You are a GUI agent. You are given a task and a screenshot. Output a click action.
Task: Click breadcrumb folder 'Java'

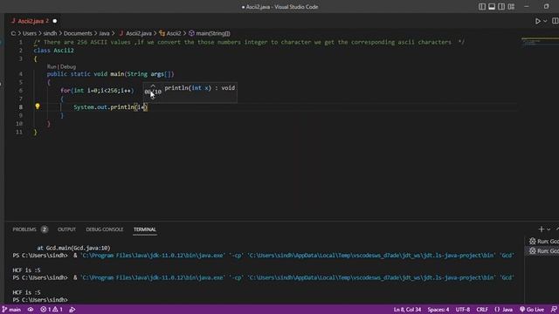coord(104,33)
